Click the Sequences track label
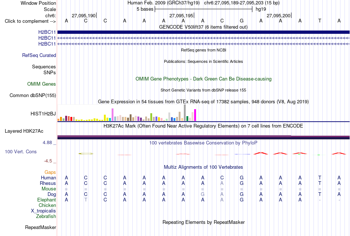This screenshot has height=236, width=350. pos(44,67)
